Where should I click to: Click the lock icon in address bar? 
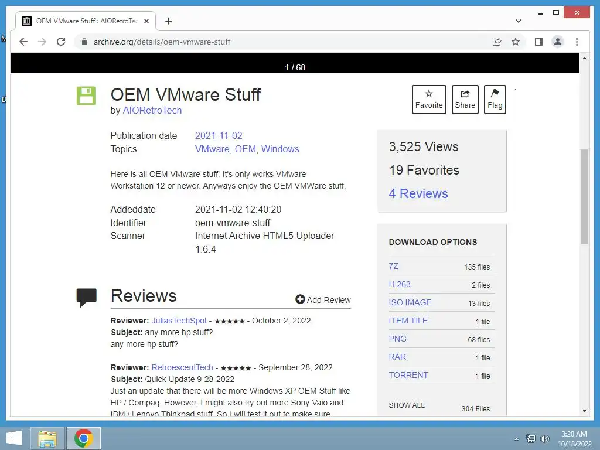pyautogui.click(x=84, y=42)
